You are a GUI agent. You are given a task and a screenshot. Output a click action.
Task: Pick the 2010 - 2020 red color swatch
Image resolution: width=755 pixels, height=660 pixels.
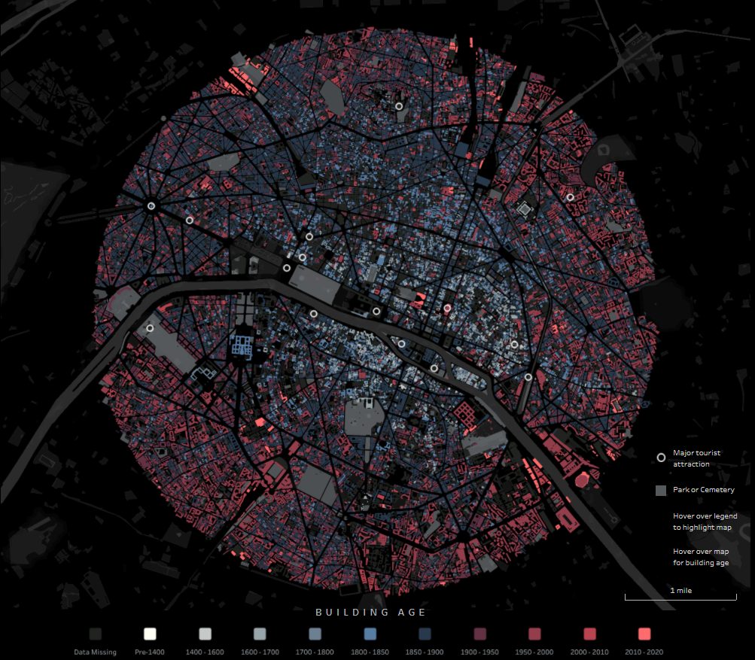(x=646, y=634)
